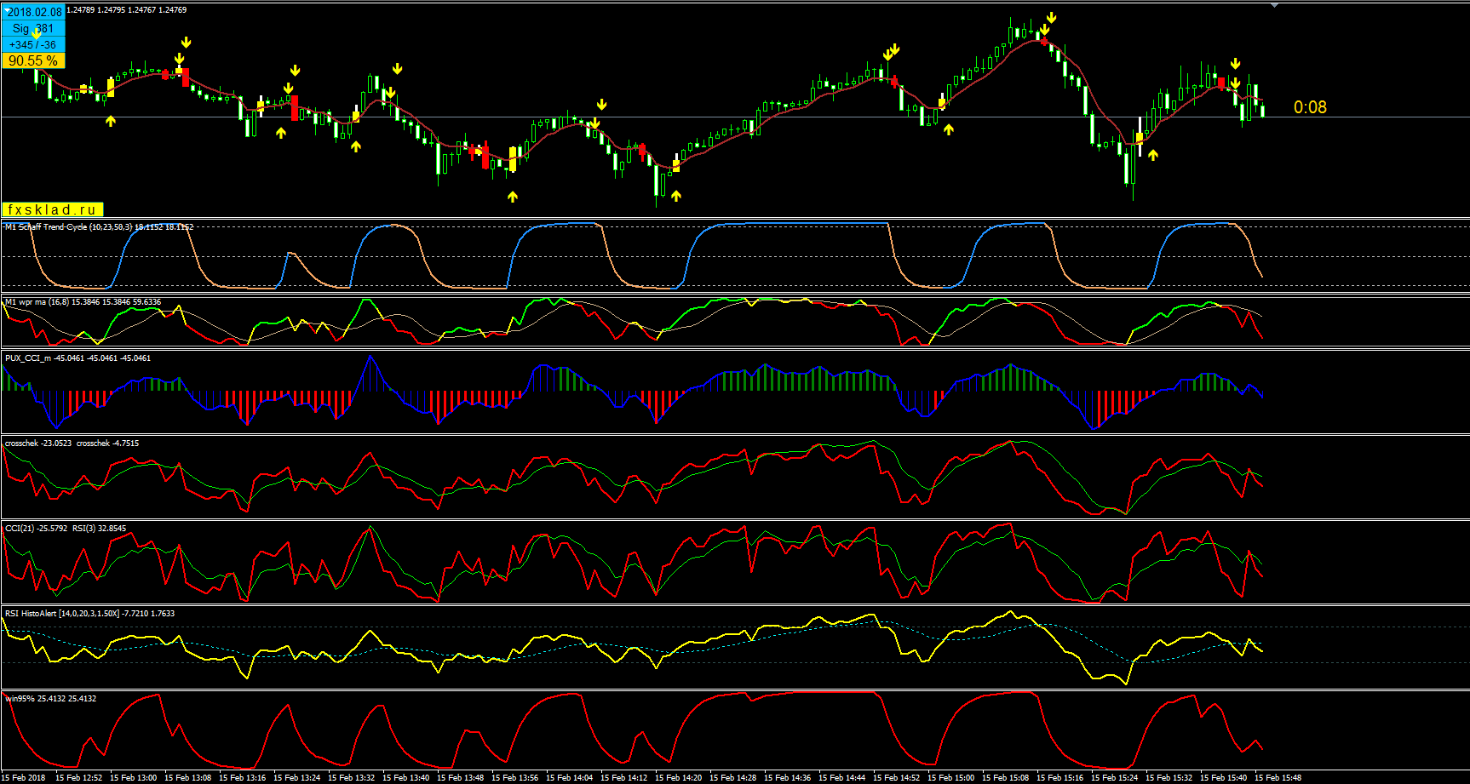Select the yellow '90.55 %' label

(x=33, y=60)
